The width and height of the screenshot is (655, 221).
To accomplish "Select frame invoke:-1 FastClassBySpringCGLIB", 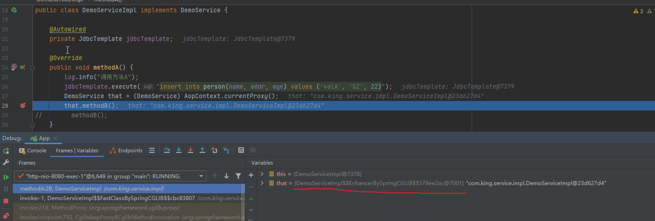I will tap(129, 198).
